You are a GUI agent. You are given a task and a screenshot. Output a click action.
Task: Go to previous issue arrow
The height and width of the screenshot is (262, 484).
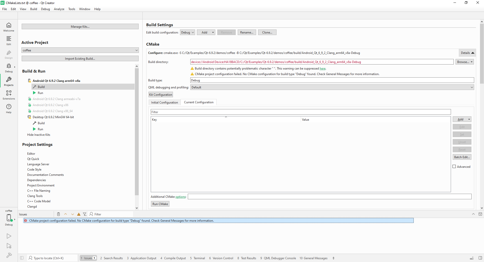point(66,214)
